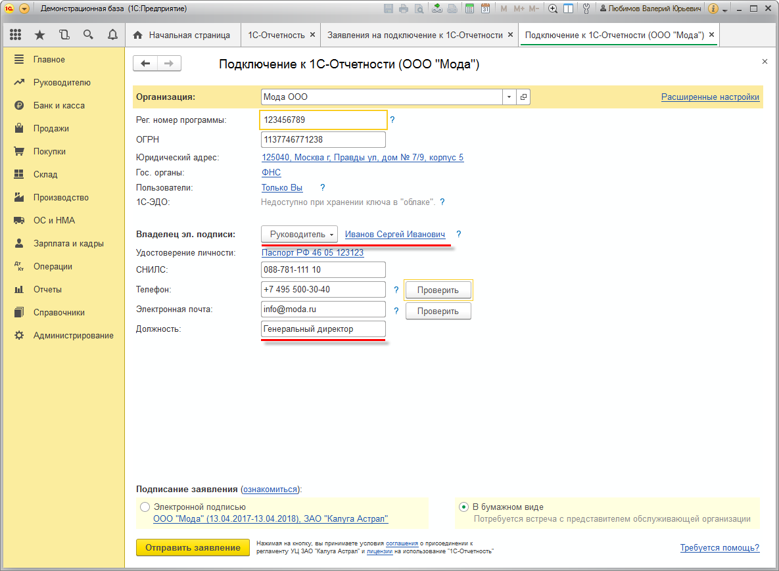Select В бумажном виде radio button
The height and width of the screenshot is (571, 779).
[463, 507]
